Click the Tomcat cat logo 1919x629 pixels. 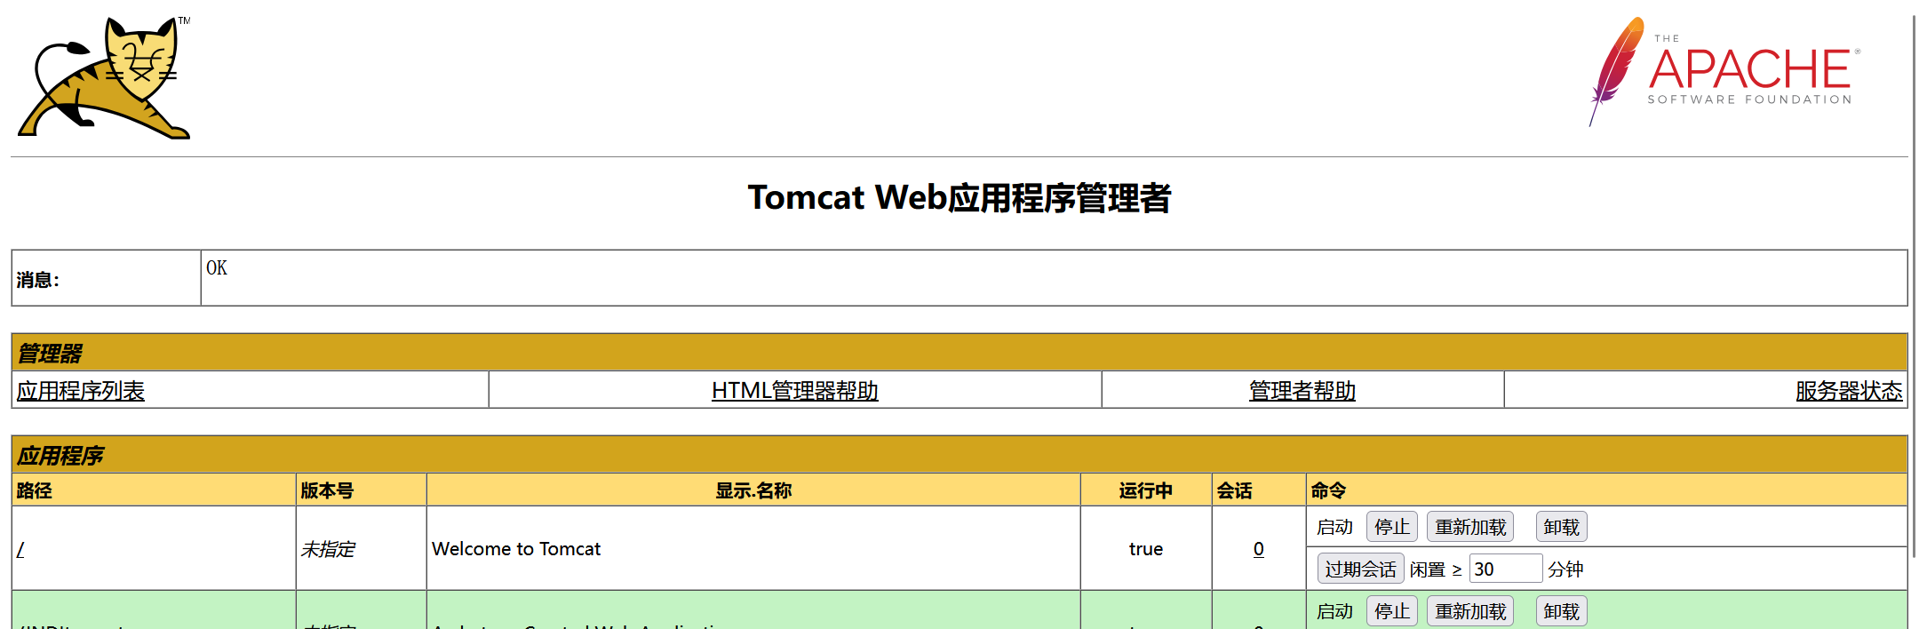click(x=104, y=77)
